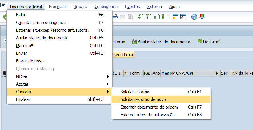Expand the Cancelar submenu

59,92
